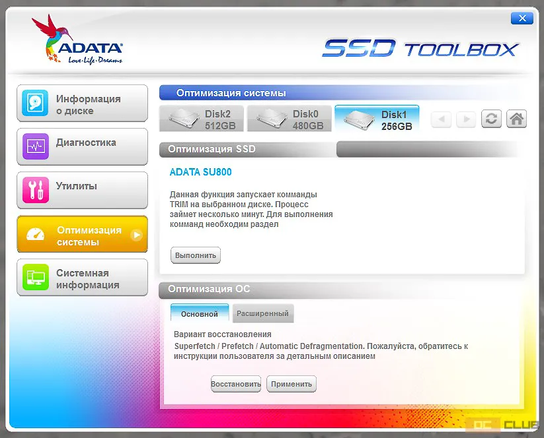Image resolution: width=544 pixels, height=438 pixels.
Task: Click the green system info monitor icon
Action: tap(36, 277)
